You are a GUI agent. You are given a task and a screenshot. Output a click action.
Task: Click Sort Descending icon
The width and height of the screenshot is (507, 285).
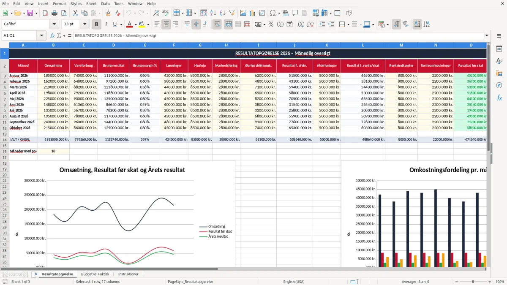223,13
